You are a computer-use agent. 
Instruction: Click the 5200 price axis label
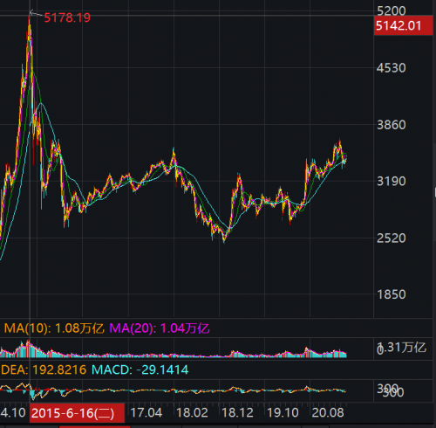point(392,10)
